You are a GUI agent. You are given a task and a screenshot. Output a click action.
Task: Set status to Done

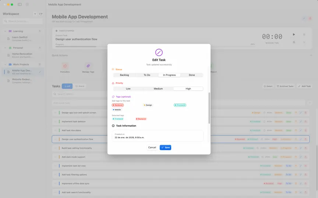tap(192, 75)
